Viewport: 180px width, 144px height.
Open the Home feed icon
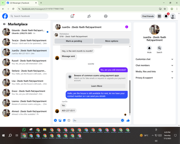pyautogui.click(x=72, y=16)
